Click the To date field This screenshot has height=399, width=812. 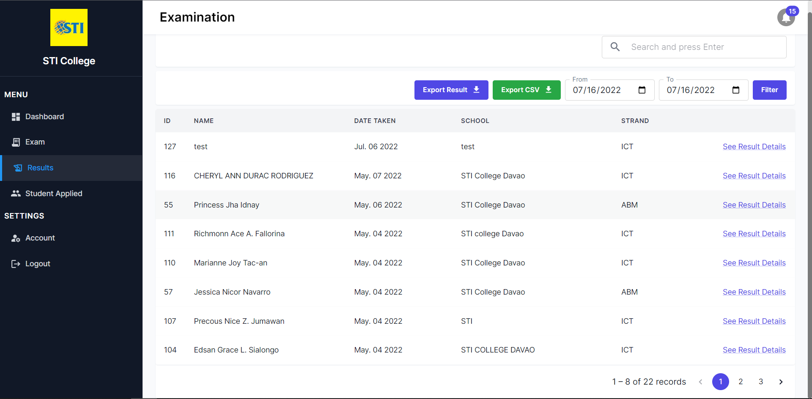(x=703, y=90)
